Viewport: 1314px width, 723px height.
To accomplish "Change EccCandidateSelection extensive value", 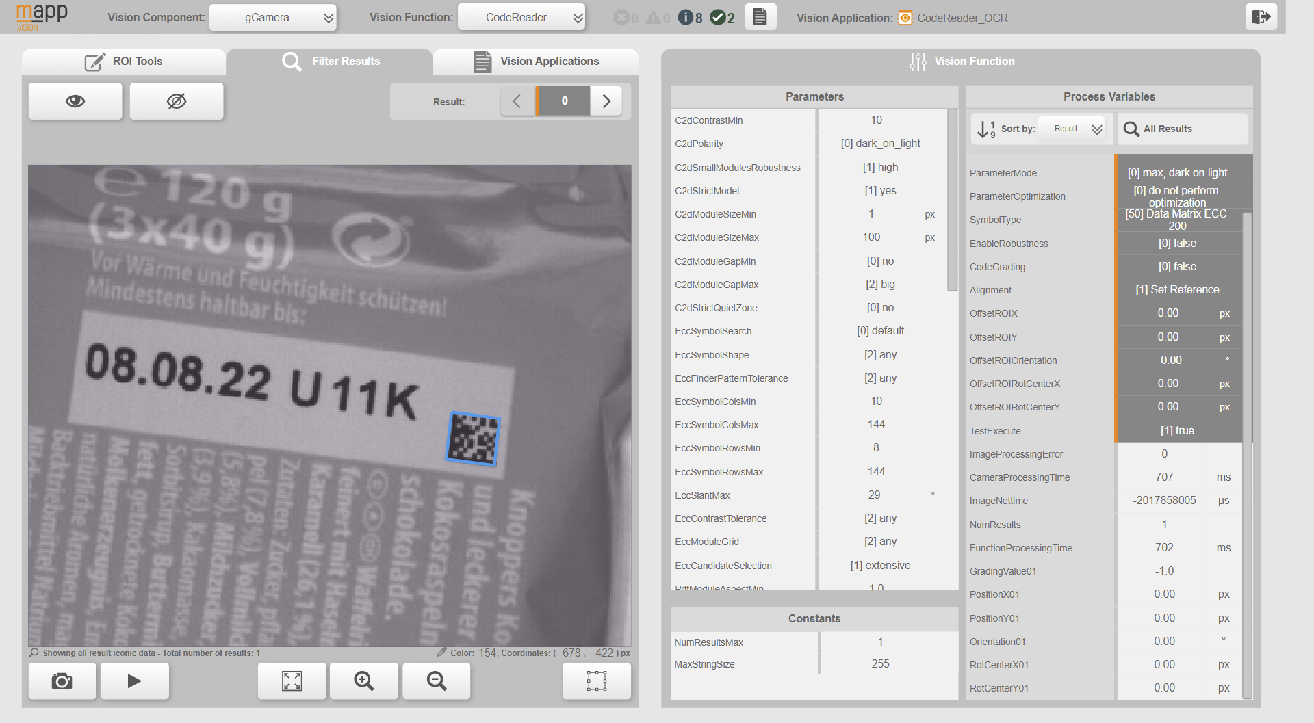I will coord(882,565).
